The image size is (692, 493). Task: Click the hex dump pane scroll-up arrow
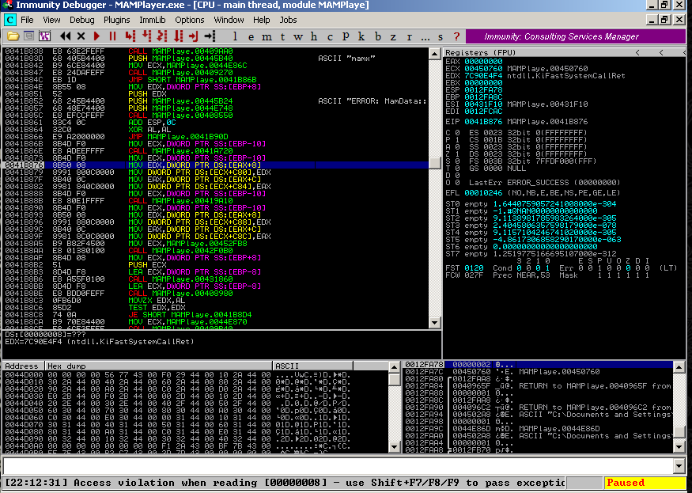[x=395, y=367]
